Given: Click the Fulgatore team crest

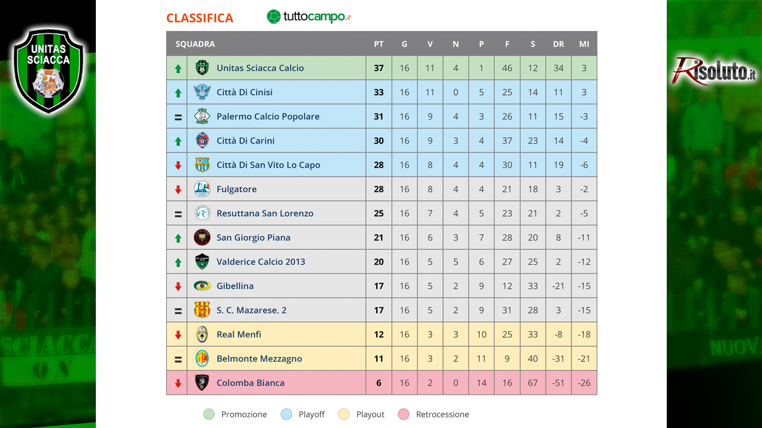Looking at the screenshot, I should pyautogui.click(x=202, y=189).
